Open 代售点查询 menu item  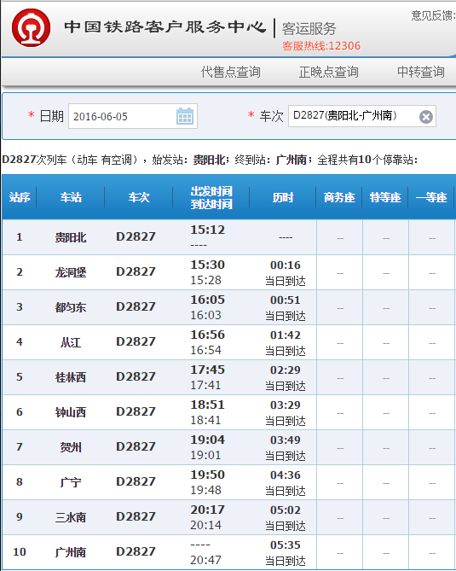[x=230, y=72]
